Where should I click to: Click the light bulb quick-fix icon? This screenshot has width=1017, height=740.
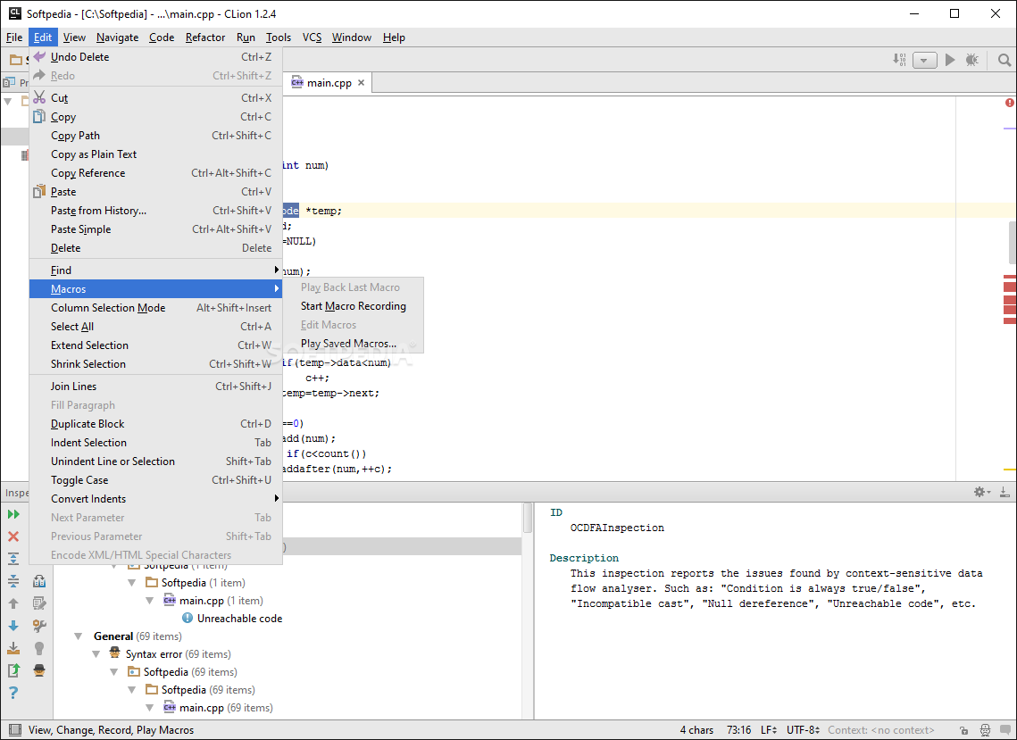(x=39, y=648)
